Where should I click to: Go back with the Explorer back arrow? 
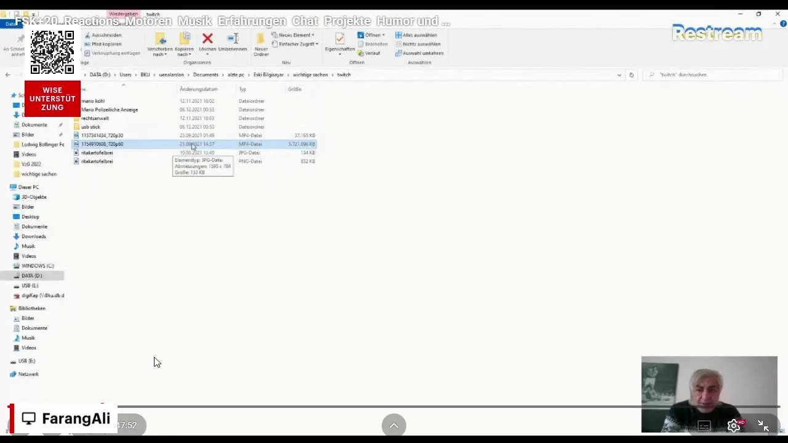point(7,74)
